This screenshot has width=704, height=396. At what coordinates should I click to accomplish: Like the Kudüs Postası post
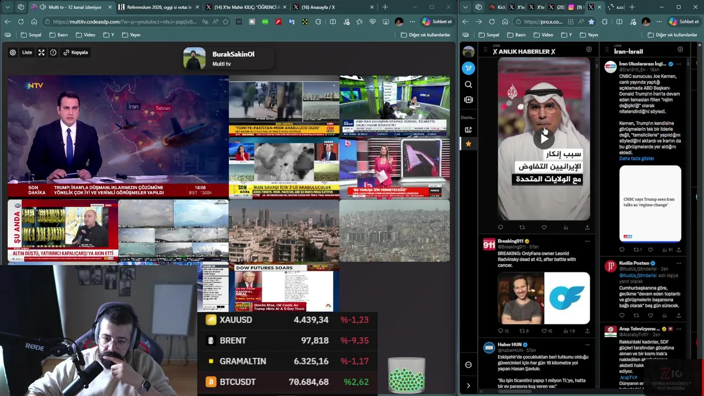651,316
